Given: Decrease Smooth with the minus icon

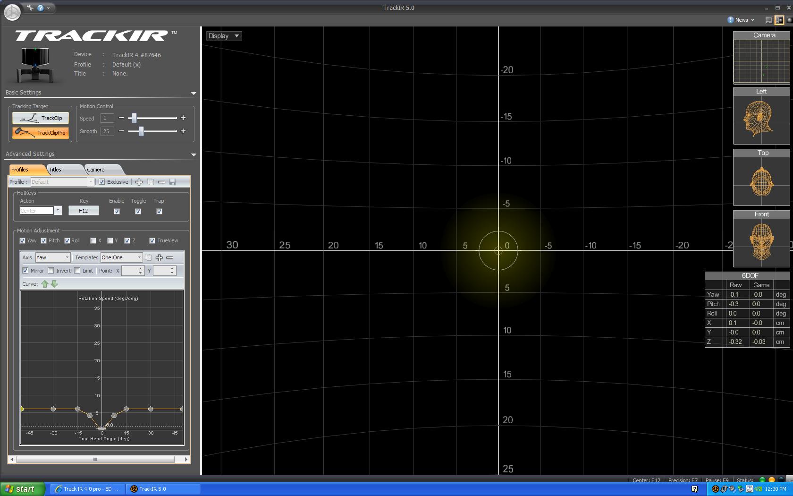Looking at the screenshot, I should tap(121, 131).
